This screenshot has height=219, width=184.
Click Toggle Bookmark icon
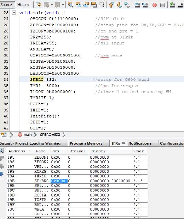(x=127, y=5)
